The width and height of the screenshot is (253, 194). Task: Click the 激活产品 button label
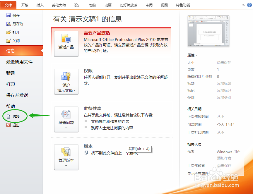pyautogui.click(x=66, y=47)
